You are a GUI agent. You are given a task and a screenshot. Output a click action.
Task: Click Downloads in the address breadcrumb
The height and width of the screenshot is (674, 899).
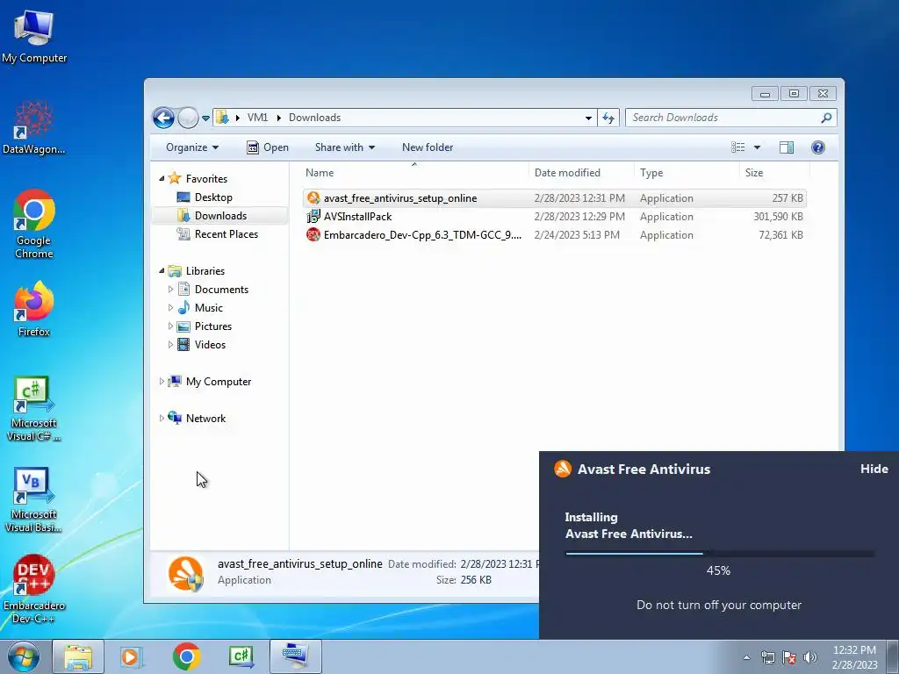pos(315,118)
